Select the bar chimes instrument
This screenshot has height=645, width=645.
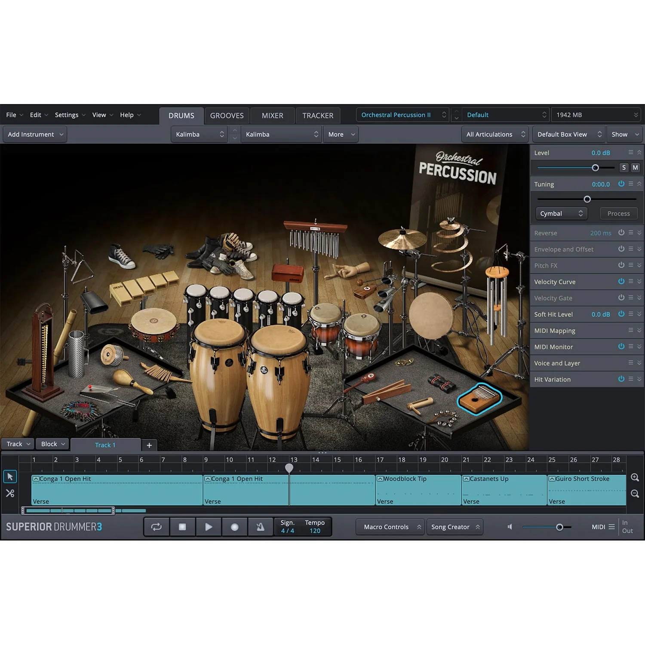(315, 239)
